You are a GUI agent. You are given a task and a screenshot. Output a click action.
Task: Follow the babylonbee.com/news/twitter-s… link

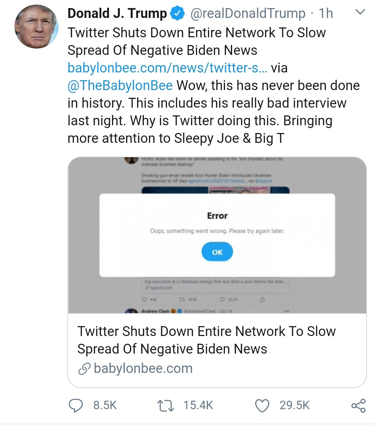pyautogui.click(x=167, y=68)
